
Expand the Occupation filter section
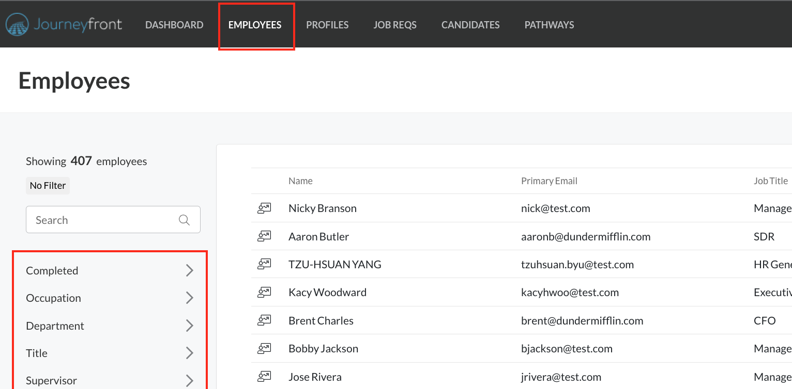pos(110,298)
